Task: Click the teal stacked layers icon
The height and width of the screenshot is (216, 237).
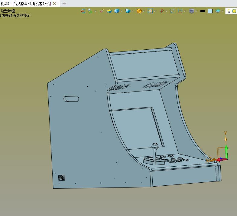Action: (x=218, y=11)
